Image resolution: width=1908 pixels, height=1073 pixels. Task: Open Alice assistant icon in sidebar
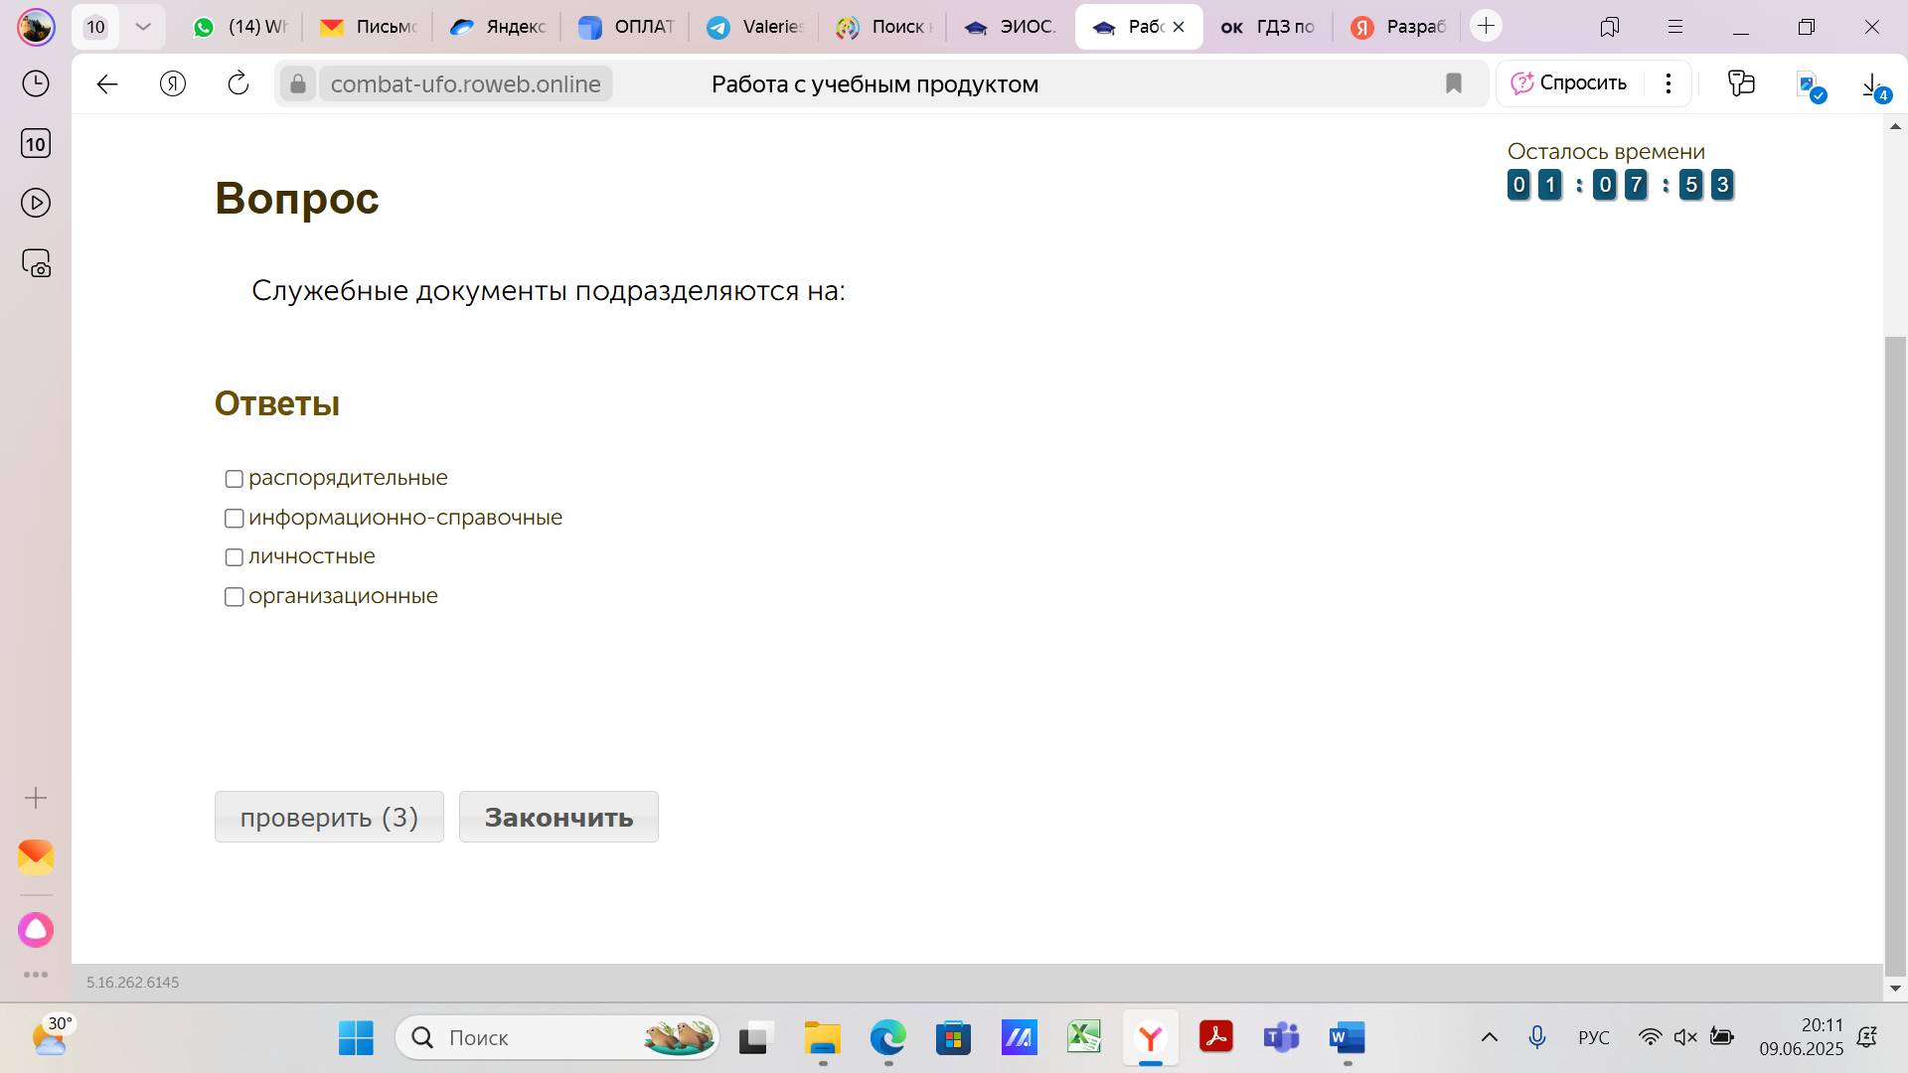[36, 930]
